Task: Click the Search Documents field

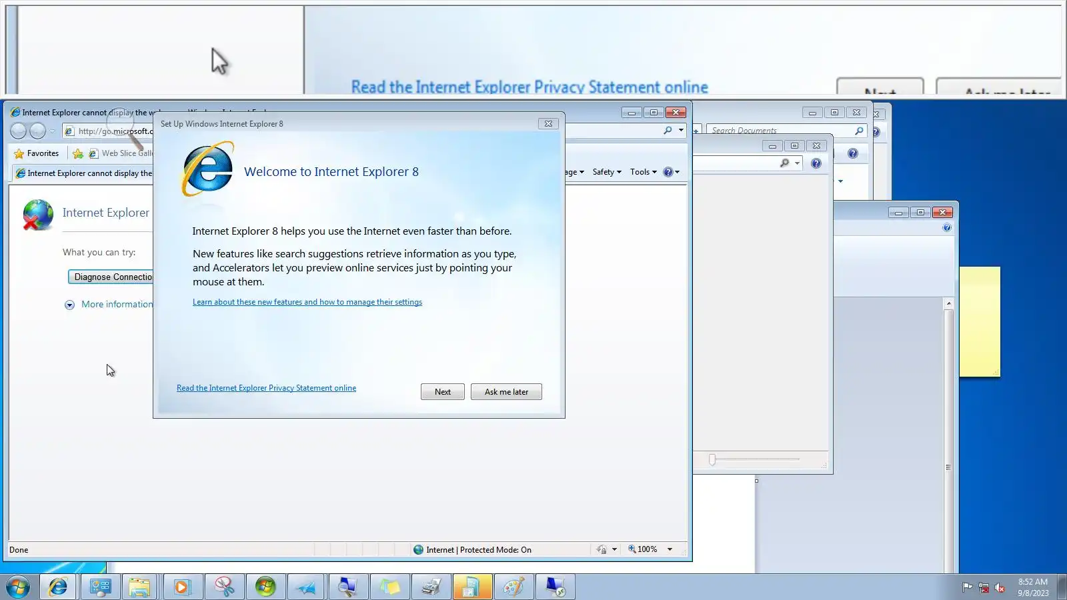Action: point(779,131)
